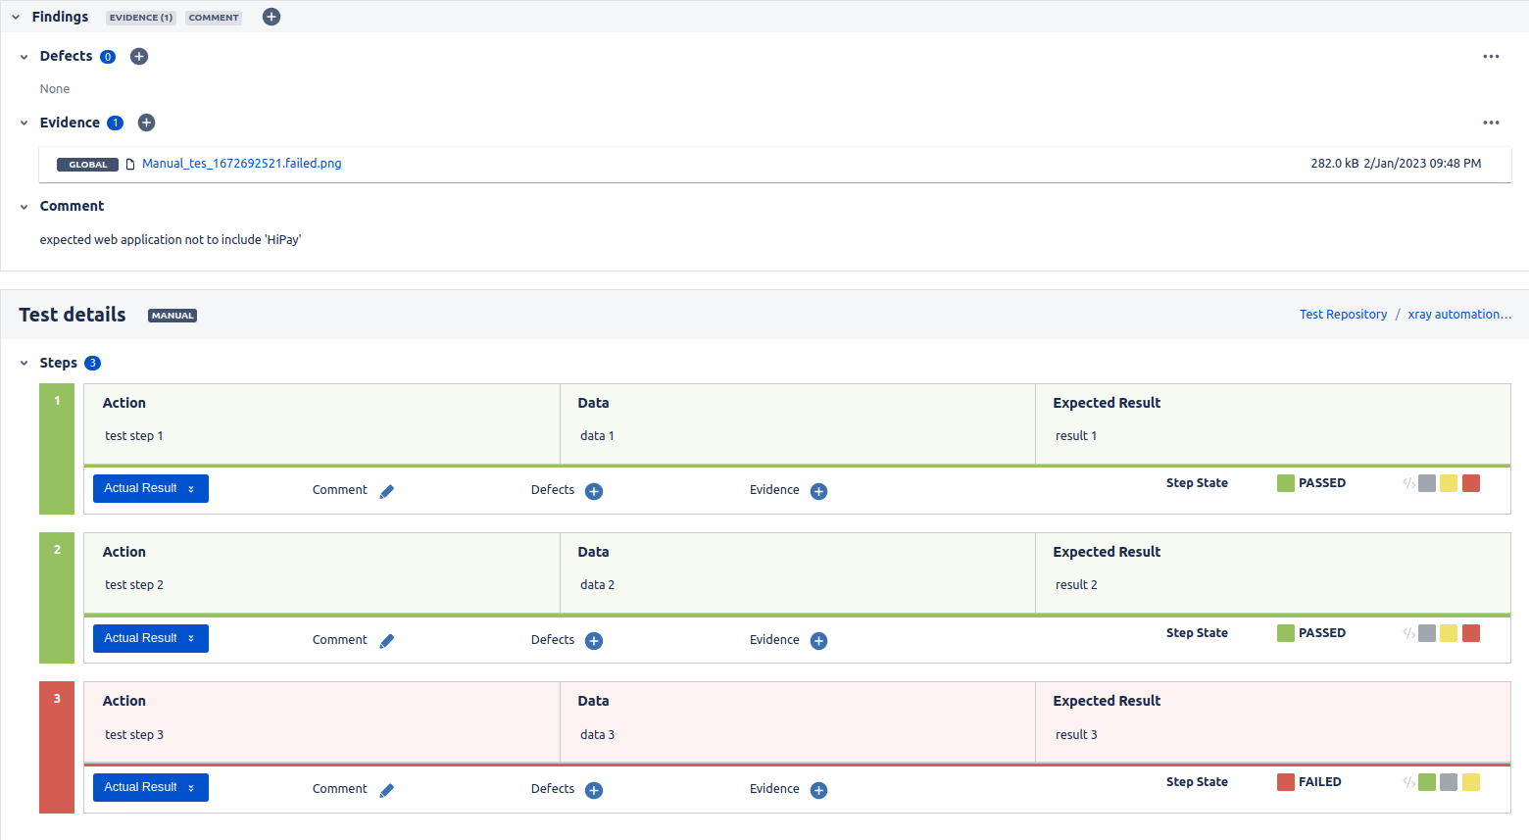Edit comment pencil on step 2
Screen dimensions: 1529x840
tap(387, 641)
